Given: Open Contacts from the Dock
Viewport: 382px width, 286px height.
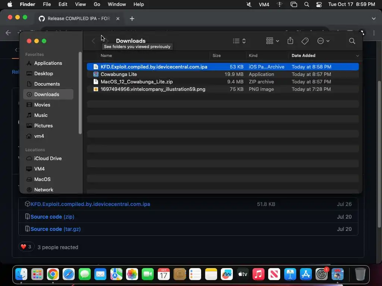Looking at the screenshot, I should (x=179, y=274).
